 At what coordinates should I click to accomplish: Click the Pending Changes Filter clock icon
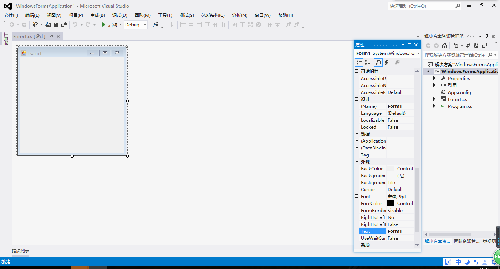[456, 46]
